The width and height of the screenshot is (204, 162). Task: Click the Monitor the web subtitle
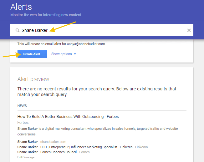point(46,15)
